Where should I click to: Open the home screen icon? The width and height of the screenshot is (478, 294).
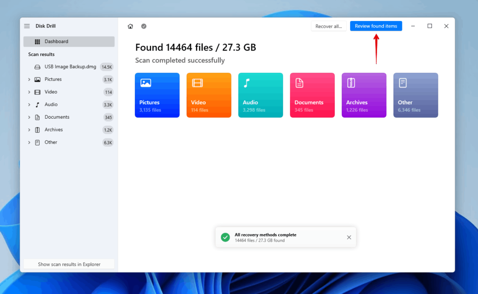coord(130,26)
